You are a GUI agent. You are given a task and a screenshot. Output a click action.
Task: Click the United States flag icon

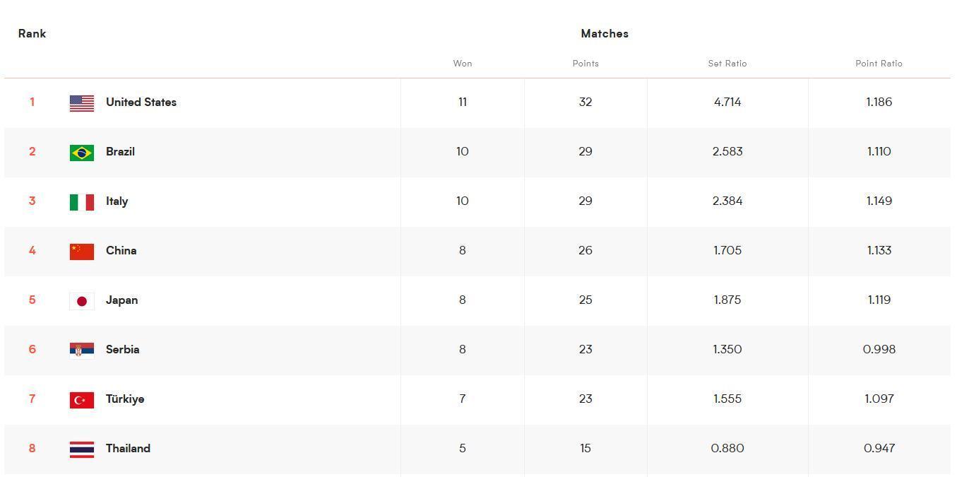click(x=82, y=103)
